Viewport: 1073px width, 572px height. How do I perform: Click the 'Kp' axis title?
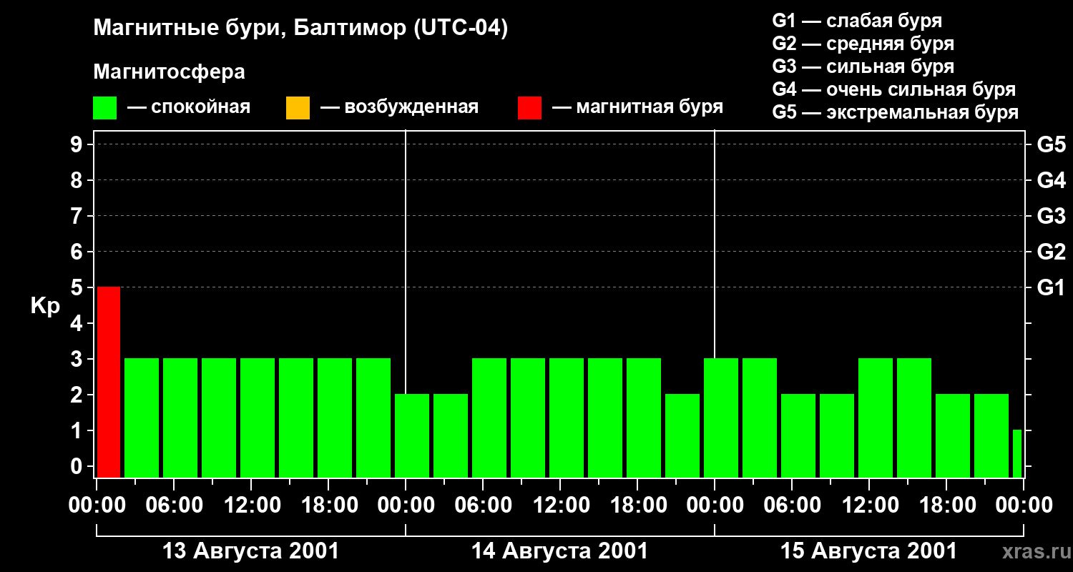46,306
